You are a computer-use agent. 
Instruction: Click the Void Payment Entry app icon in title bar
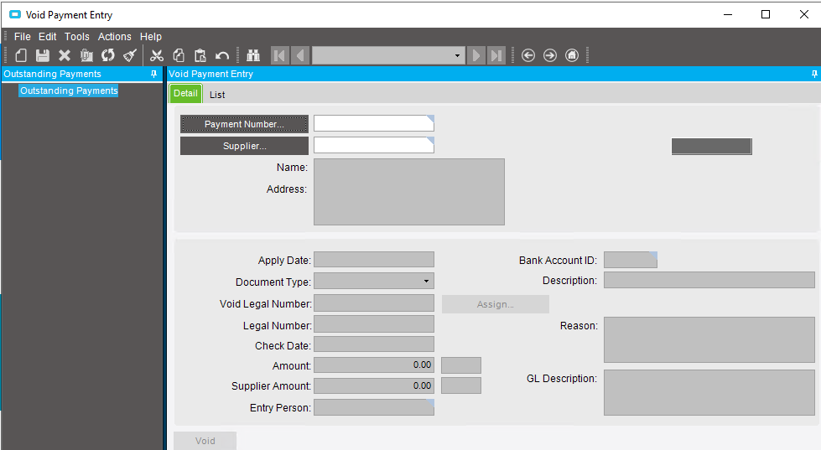tap(15, 14)
